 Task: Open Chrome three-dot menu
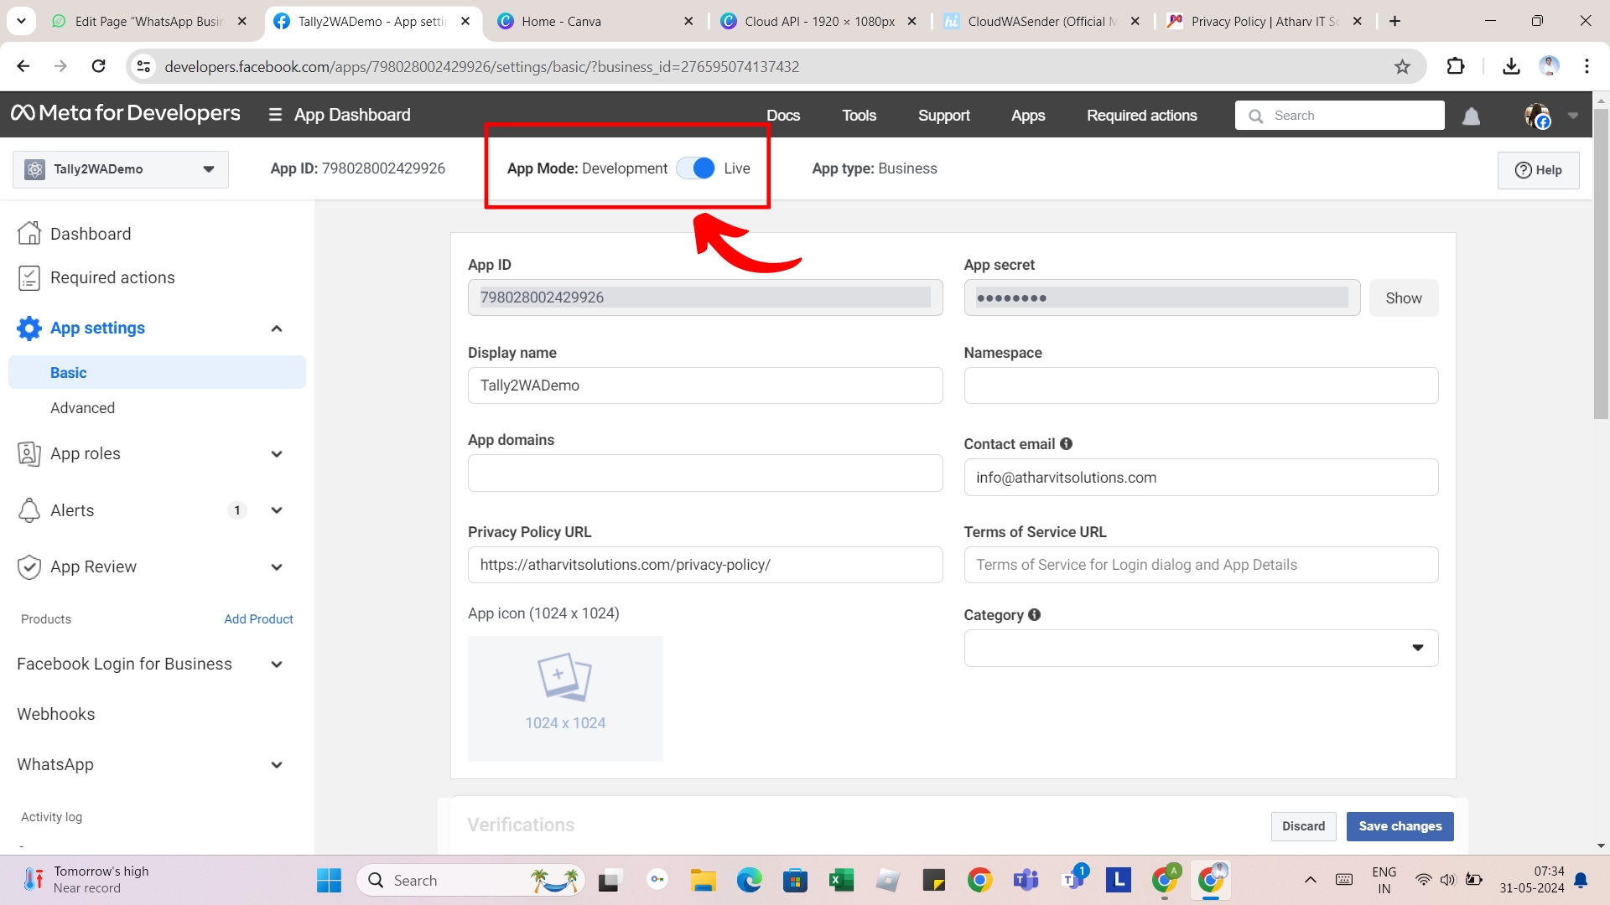pyautogui.click(x=1587, y=66)
